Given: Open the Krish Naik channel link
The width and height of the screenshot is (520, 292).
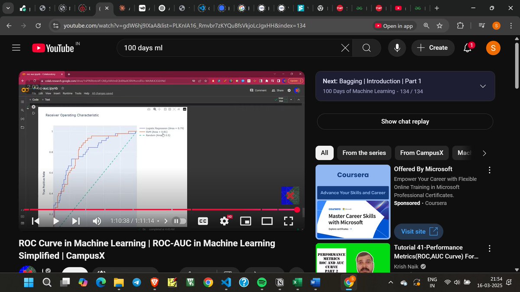Looking at the screenshot, I should click(406, 266).
